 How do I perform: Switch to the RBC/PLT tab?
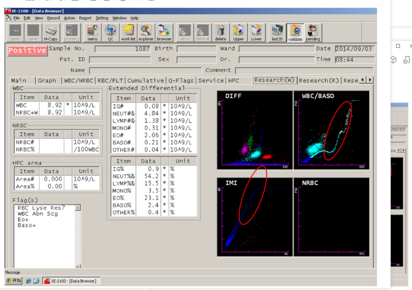[x=110, y=80]
